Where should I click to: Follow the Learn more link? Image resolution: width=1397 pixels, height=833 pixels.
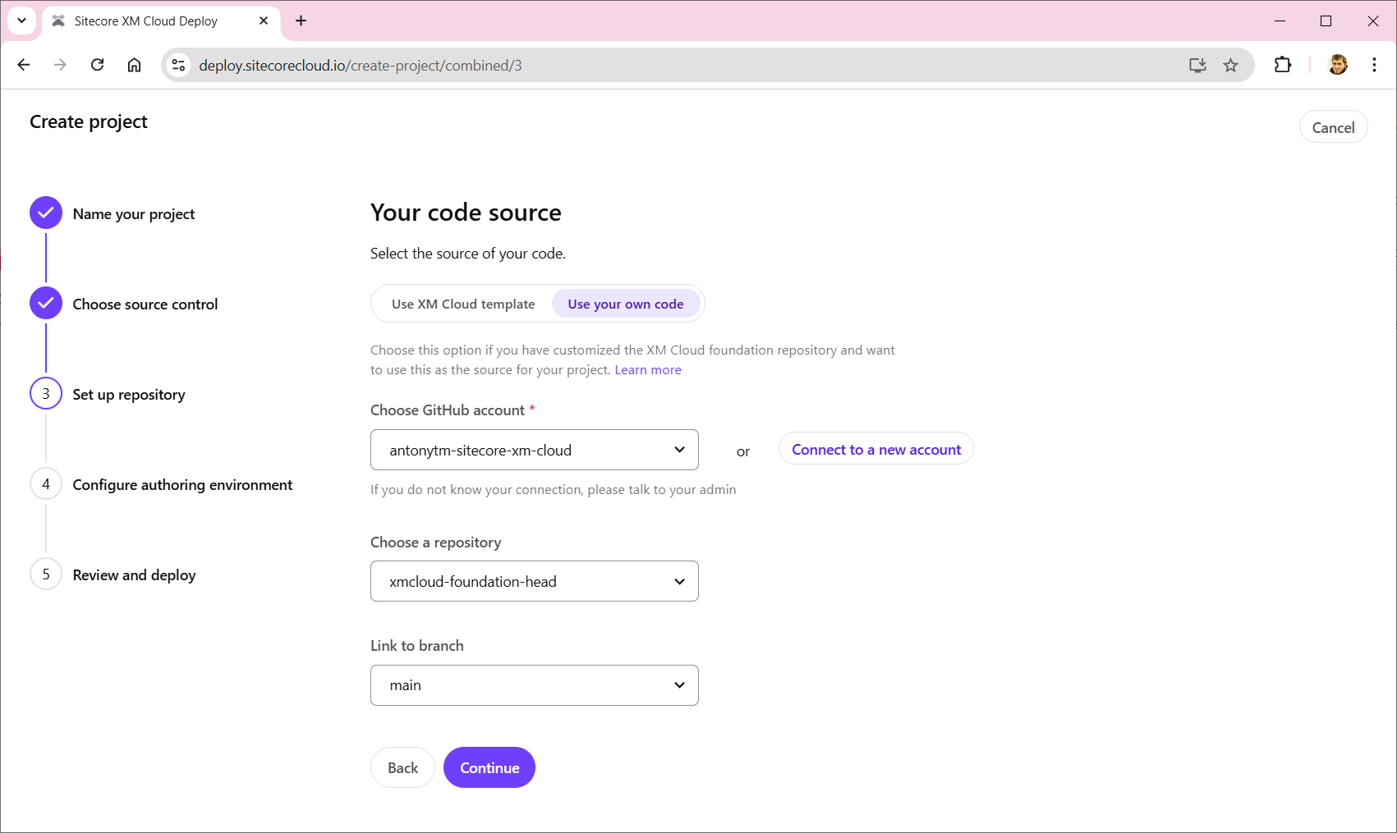pos(647,370)
